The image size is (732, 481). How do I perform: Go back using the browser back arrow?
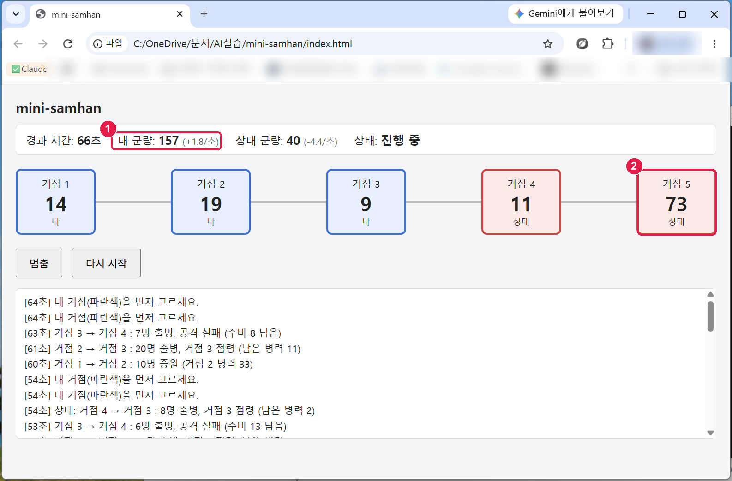point(18,44)
